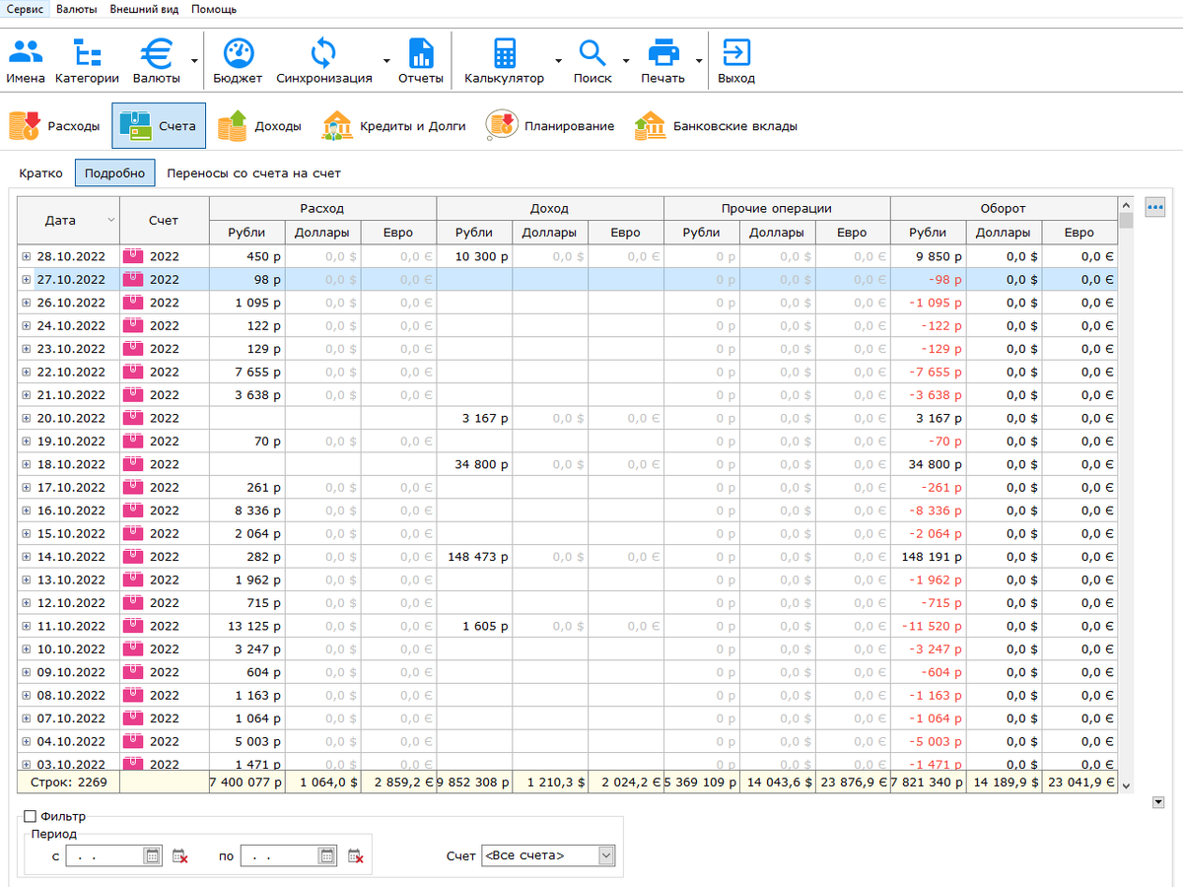This screenshot has width=1183, height=887.
Task: Open the Планирование planning section
Action: pyautogui.click(x=550, y=126)
